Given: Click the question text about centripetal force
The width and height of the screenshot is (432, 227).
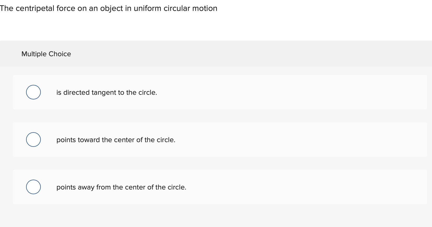Looking at the screenshot, I should click(x=109, y=8).
